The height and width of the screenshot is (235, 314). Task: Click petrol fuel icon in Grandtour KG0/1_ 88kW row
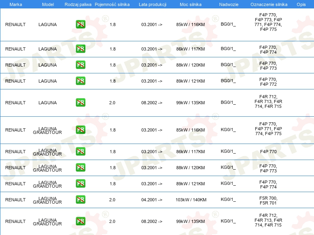pos(80,167)
